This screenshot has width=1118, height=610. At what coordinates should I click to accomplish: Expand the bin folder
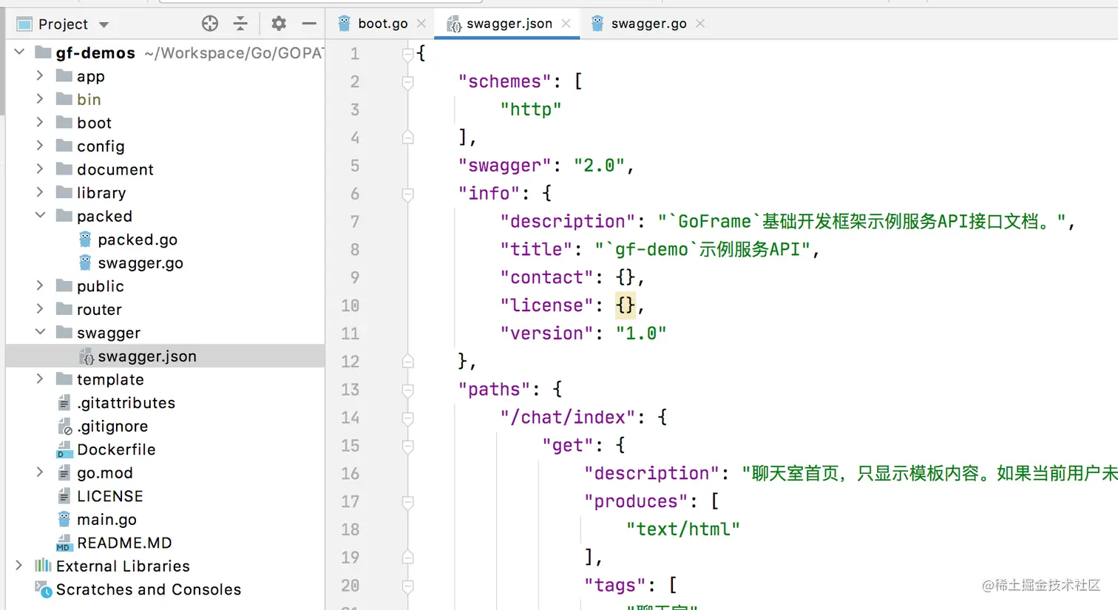(40, 98)
